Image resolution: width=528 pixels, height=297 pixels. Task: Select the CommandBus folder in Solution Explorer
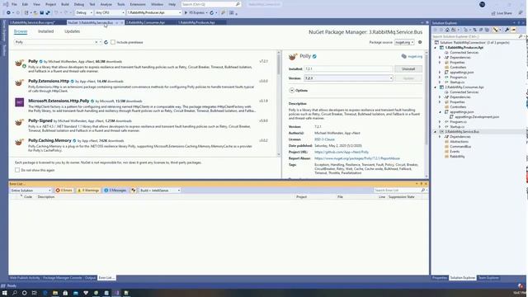pos(460,147)
